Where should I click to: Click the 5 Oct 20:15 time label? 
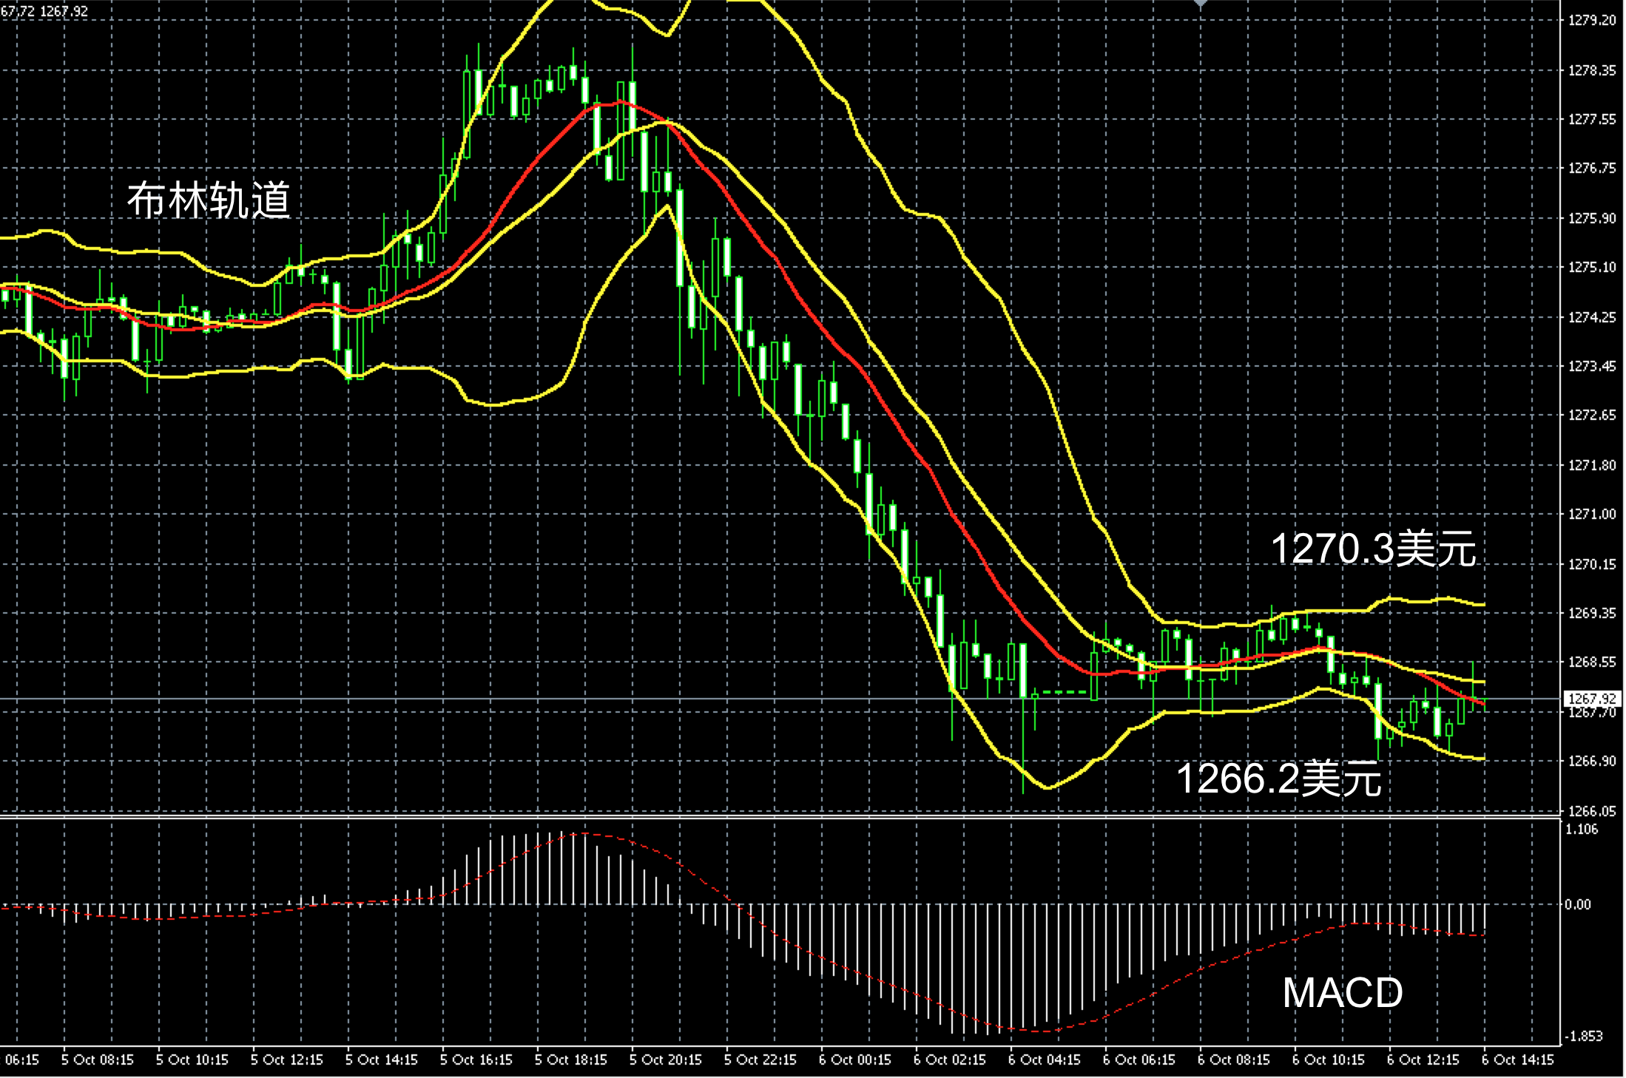(x=666, y=1060)
